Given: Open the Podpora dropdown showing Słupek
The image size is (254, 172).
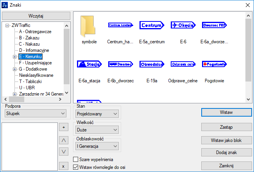Looking at the screenshot, I should [36, 113].
